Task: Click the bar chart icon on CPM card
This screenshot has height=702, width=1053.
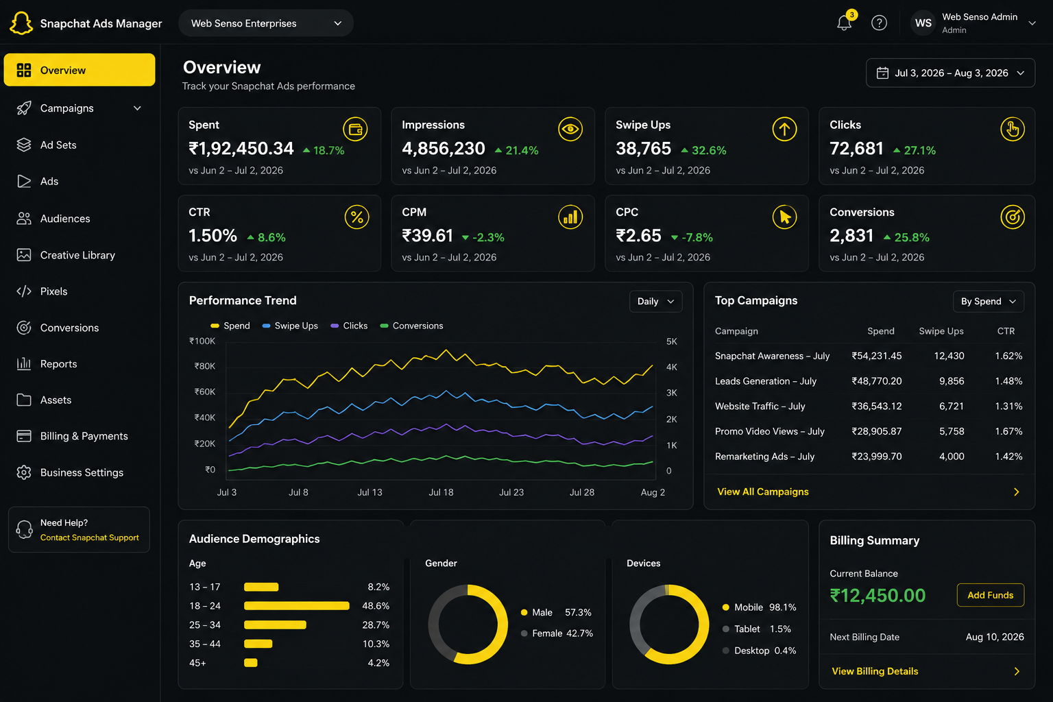Action: [570, 217]
